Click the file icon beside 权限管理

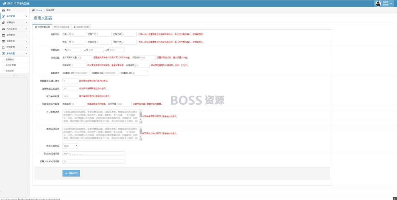point(3,47)
